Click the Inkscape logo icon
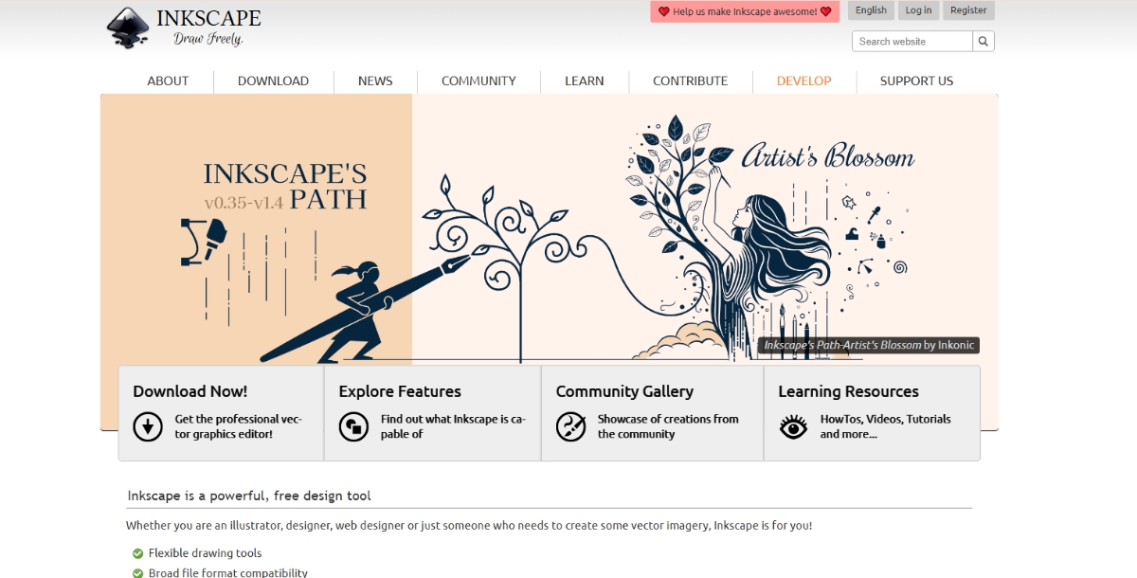 [124, 26]
